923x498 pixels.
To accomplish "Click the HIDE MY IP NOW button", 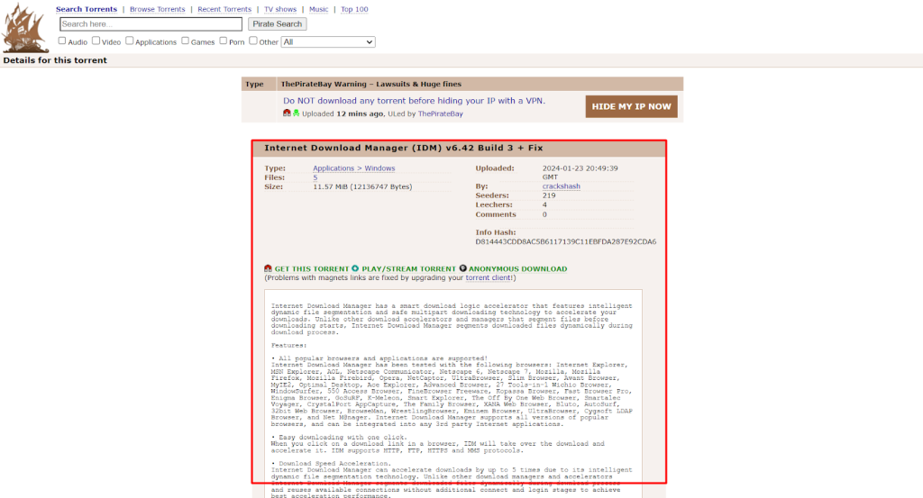I will (x=631, y=106).
